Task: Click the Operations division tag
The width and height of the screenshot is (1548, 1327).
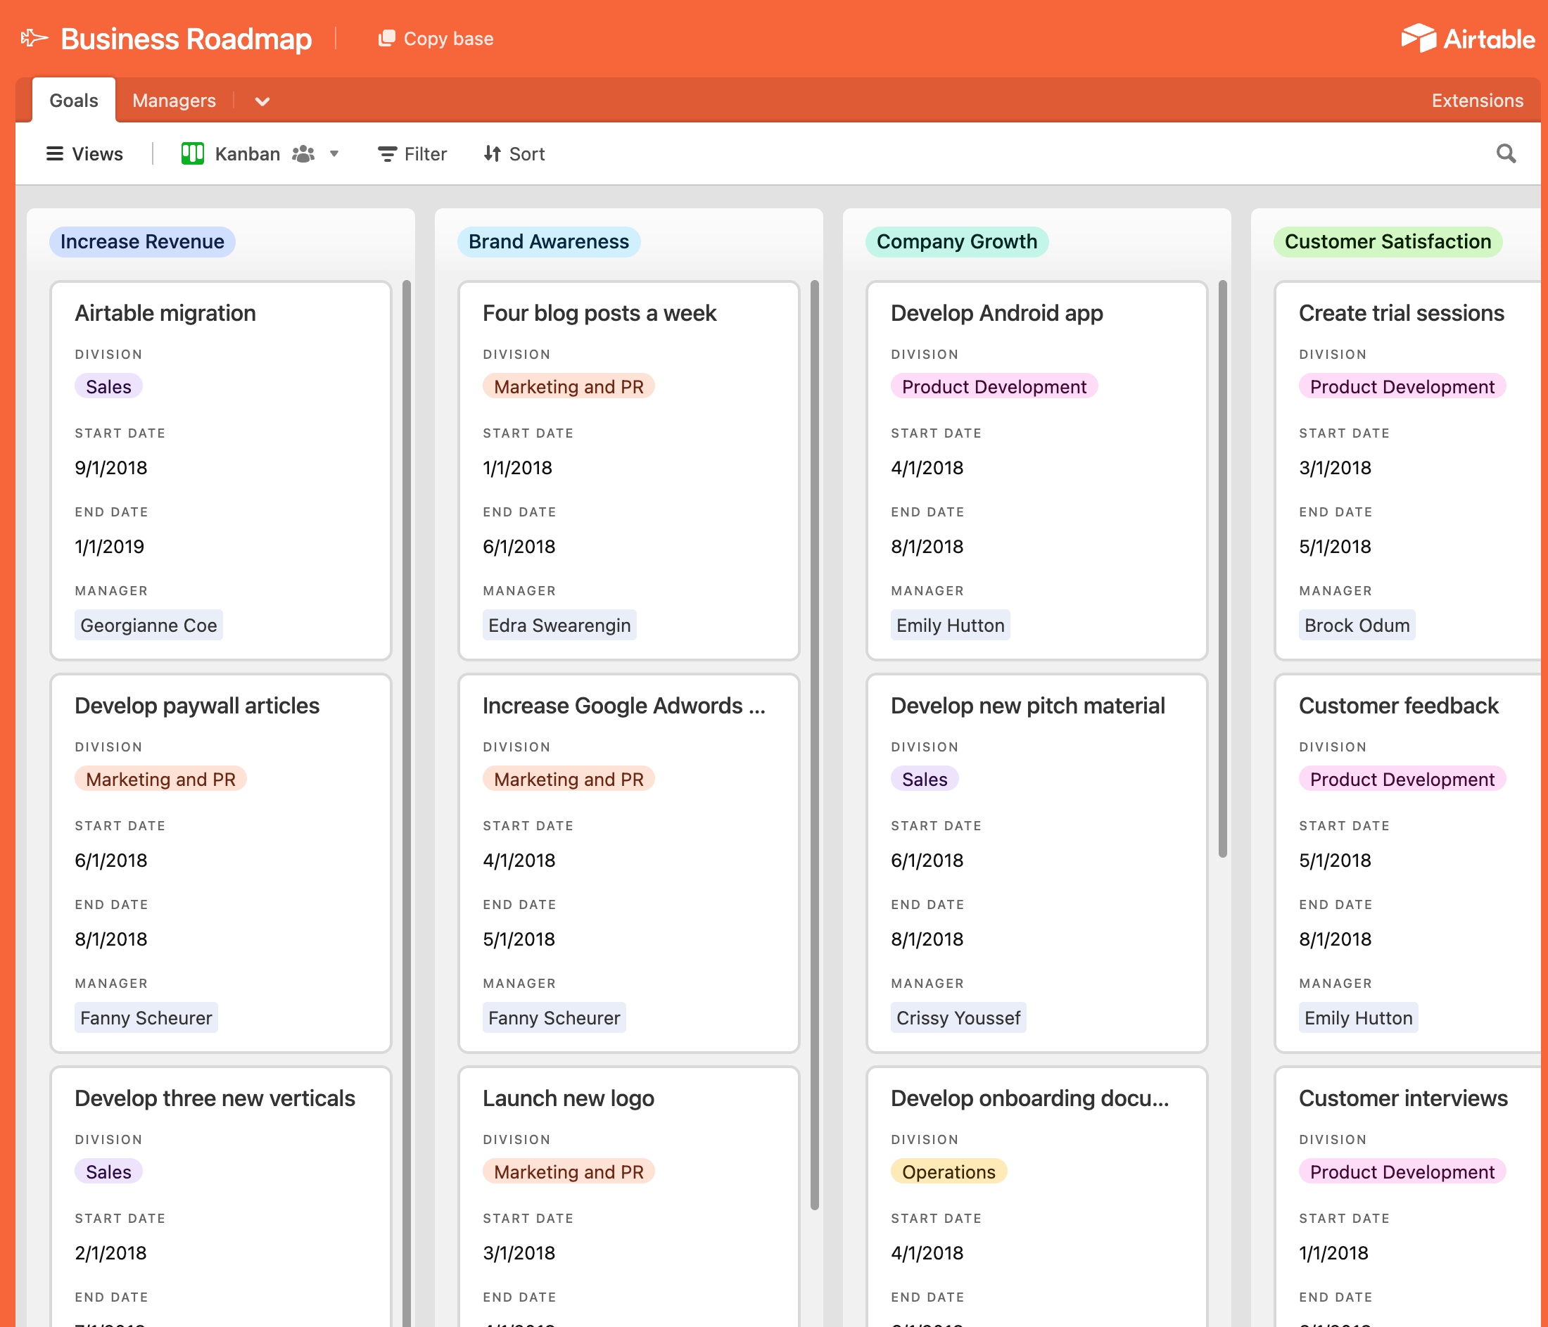Action: click(949, 1172)
